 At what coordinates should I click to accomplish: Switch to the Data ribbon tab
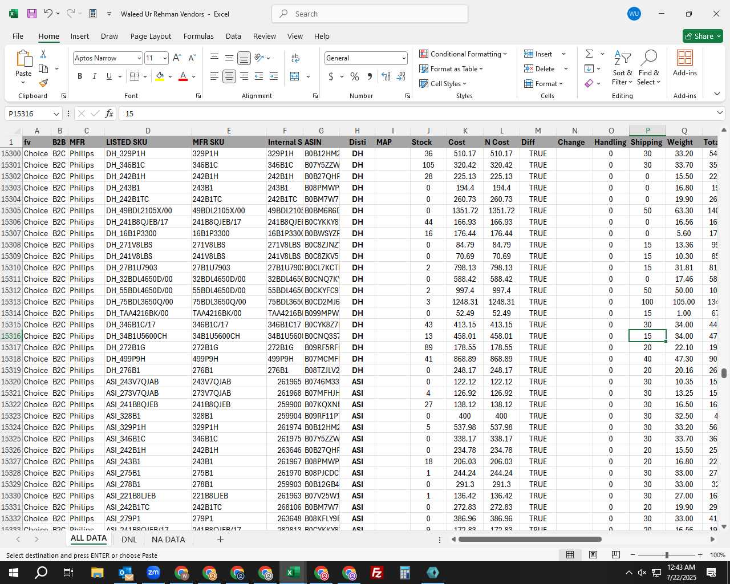[233, 36]
